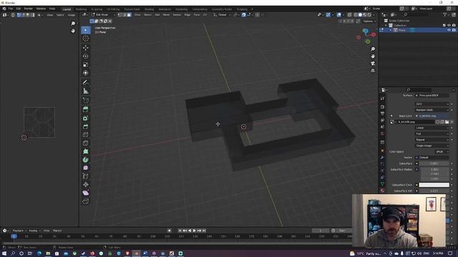Click the UV editor zoom icon
Image resolution: width=458 pixels, height=257 pixels.
(73, 24)
